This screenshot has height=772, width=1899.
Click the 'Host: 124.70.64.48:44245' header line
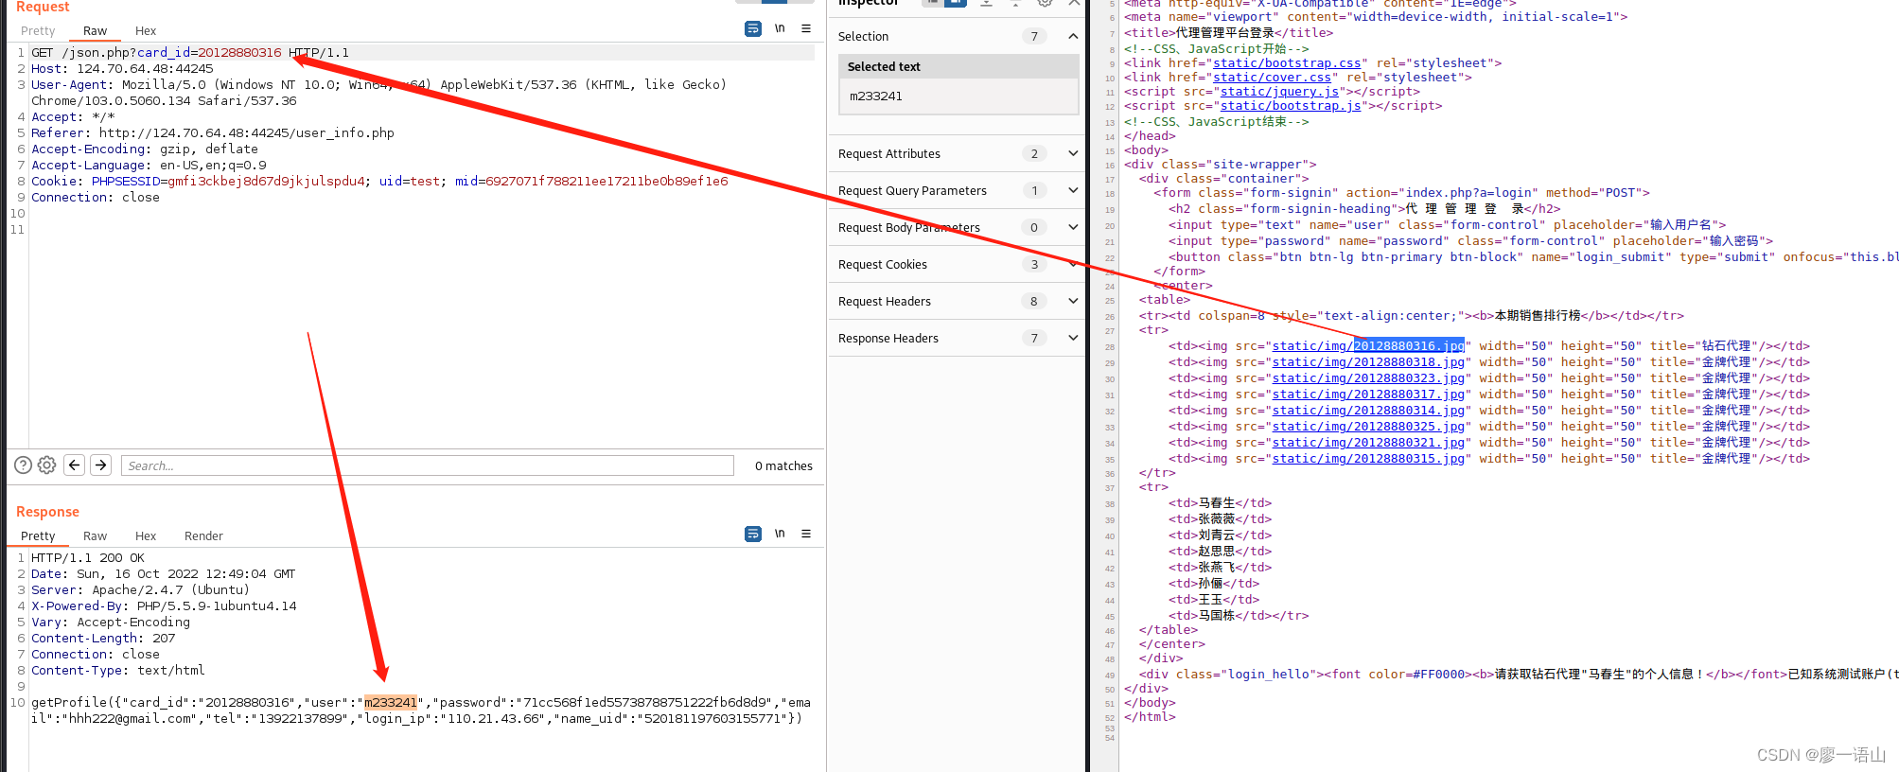[122, 69]
